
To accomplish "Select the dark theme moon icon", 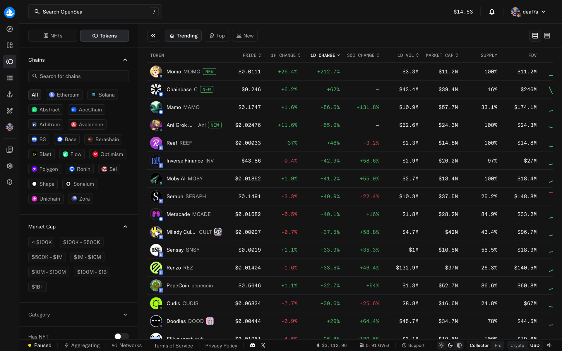I will click(450, 345).
